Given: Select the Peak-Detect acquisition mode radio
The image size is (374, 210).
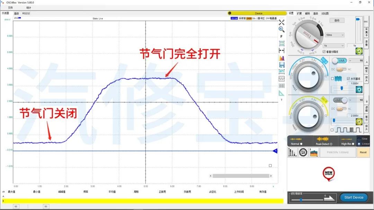Looking at the screenshot, I should click(x=331, y=144).
